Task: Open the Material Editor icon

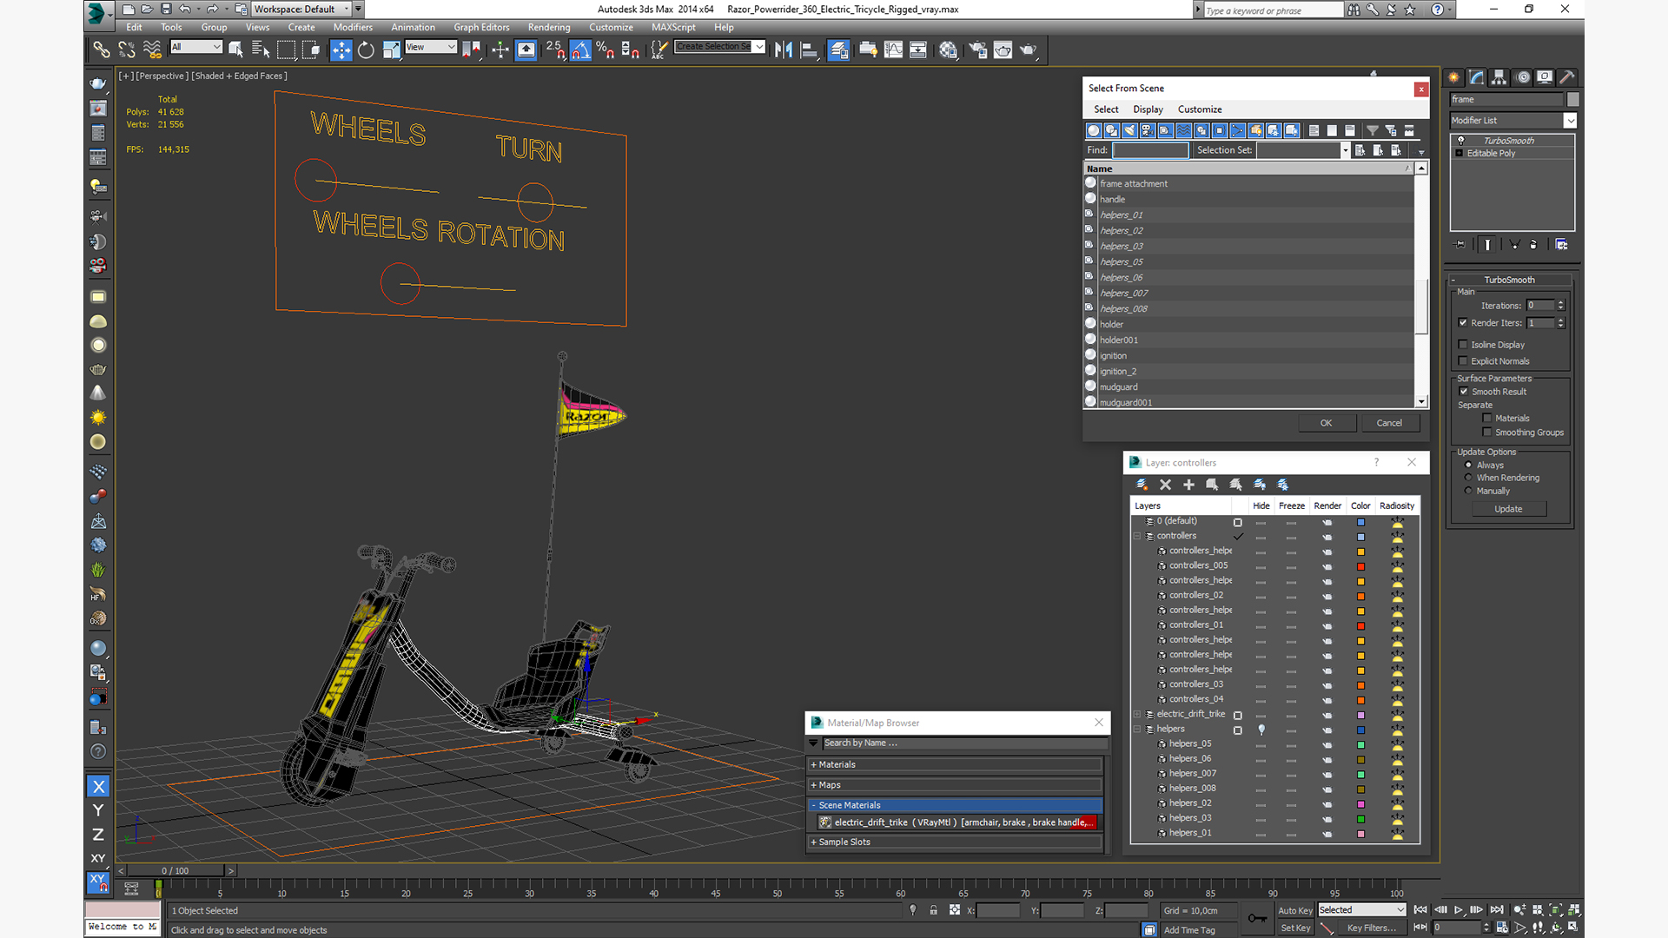Action: [948, 50]
